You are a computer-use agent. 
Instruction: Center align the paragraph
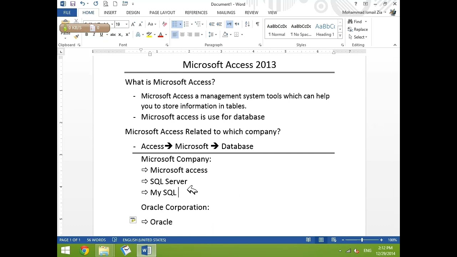(x=182, y=35)
